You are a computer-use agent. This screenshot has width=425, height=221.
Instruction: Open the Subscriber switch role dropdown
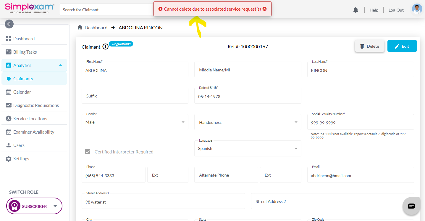34,206
